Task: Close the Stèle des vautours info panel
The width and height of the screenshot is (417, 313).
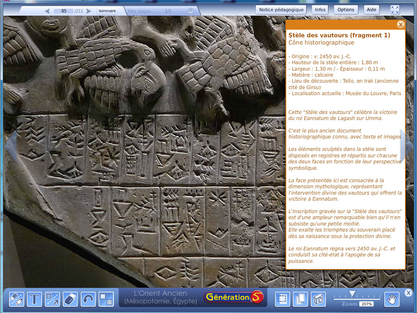Action: click(400, 24)
